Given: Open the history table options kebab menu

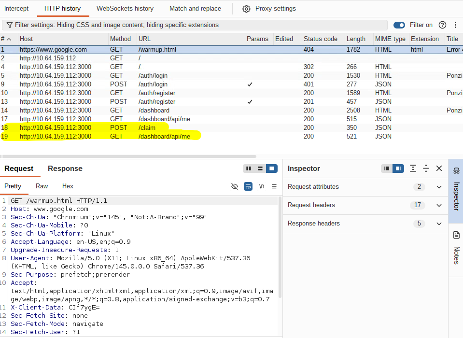Looking at the screenshot, I should [456, 25].
